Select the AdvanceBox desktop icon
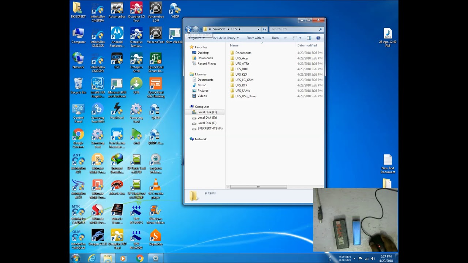The image size is (468, 263). pos(117,10)
